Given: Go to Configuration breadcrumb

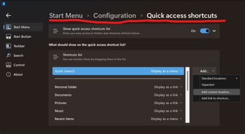Looking at the screenshot, I should point(115,16).
